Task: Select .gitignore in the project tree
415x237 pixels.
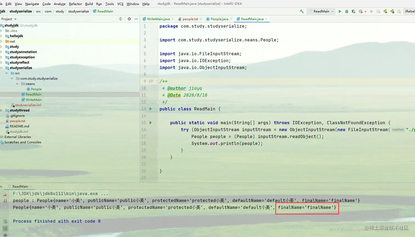Action: coord(17,116)
